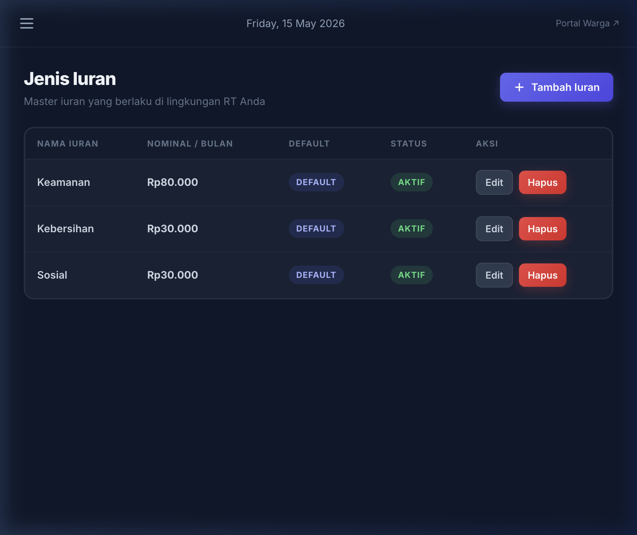Image resolution: width=637 pixels, height=535 pixels.
Task: Open the Portal Warga link
Action: (x=587, y=23)
